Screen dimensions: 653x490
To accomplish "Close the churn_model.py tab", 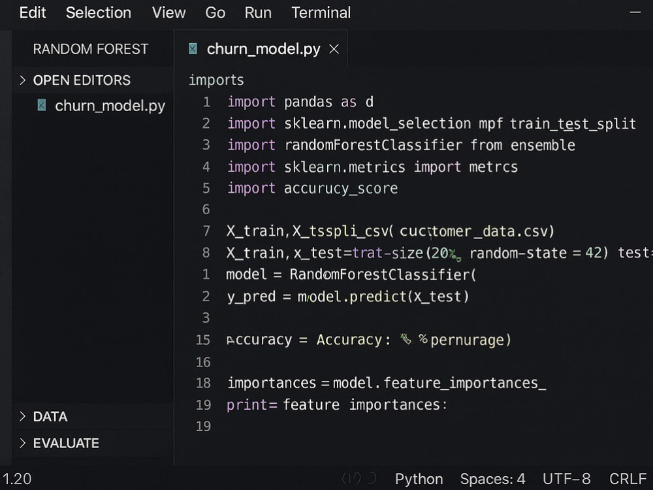I will point(334,49).
